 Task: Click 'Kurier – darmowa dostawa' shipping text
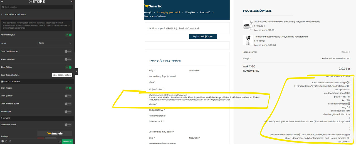click(x=336, y=59)
